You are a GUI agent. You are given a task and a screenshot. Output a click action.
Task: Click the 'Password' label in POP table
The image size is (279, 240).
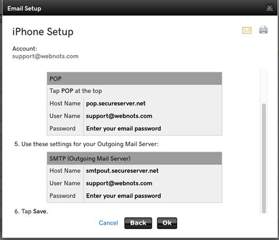pyautogui.click(x=62, y=129)
